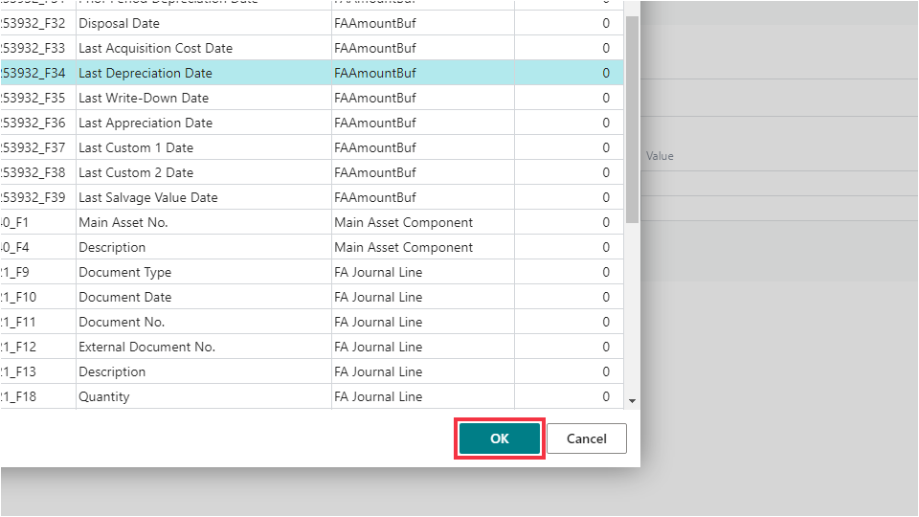Click FAAmountBuf cell in Disposal Date row
Screen dimensions: 919x517
(x=423, y=23)
